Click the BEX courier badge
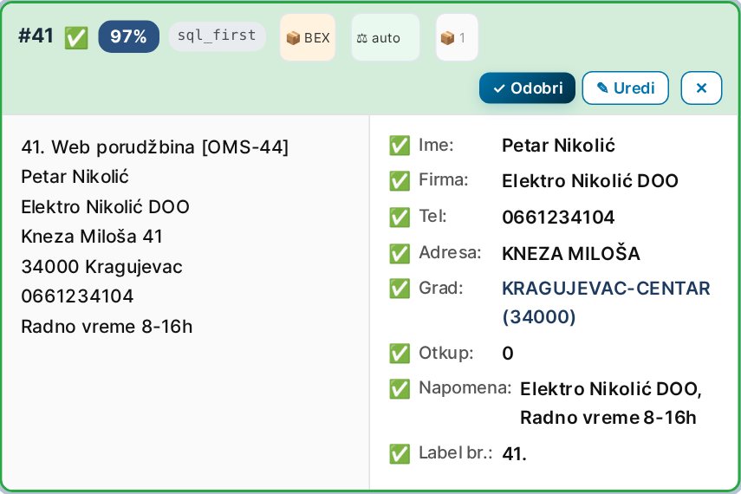The height and width of the screenshot is (494, 741). [x=308, y=37]
